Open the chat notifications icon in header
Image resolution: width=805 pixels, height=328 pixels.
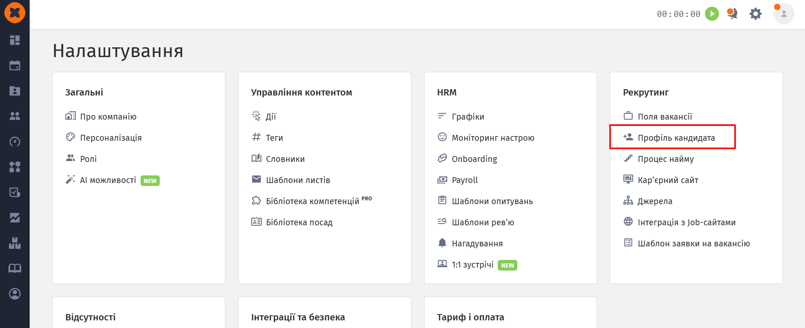(x=732, y=14)
